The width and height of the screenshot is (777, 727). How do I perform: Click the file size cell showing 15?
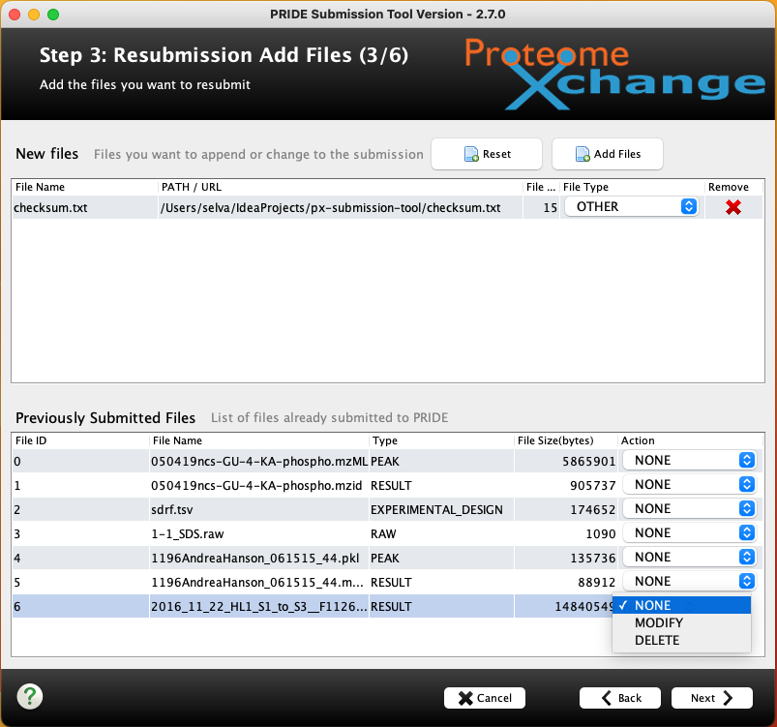click(x=541, y=208)
